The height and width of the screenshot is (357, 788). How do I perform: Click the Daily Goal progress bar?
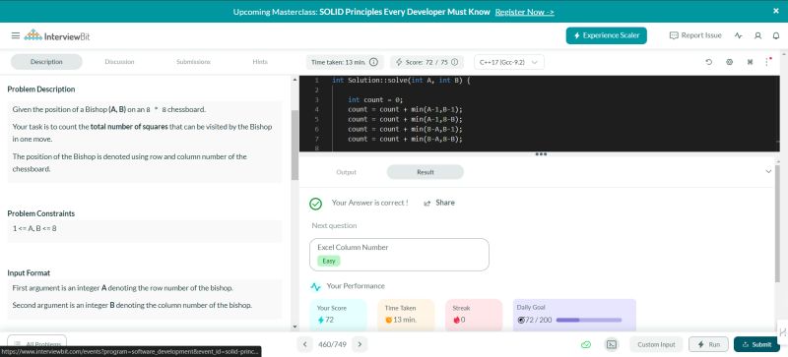(588, 320)
